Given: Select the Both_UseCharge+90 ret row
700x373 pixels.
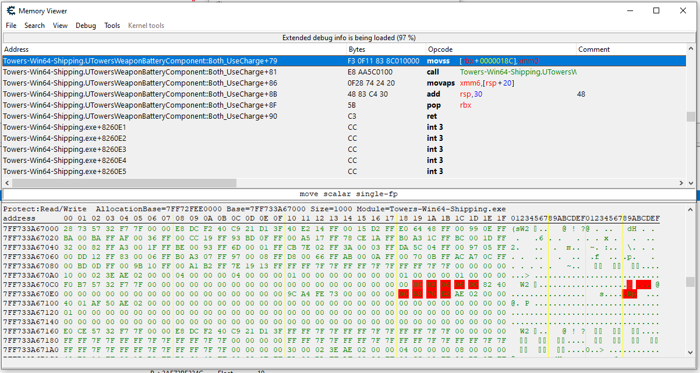Looking at the screenshot, I should click(x=344, y=116).
